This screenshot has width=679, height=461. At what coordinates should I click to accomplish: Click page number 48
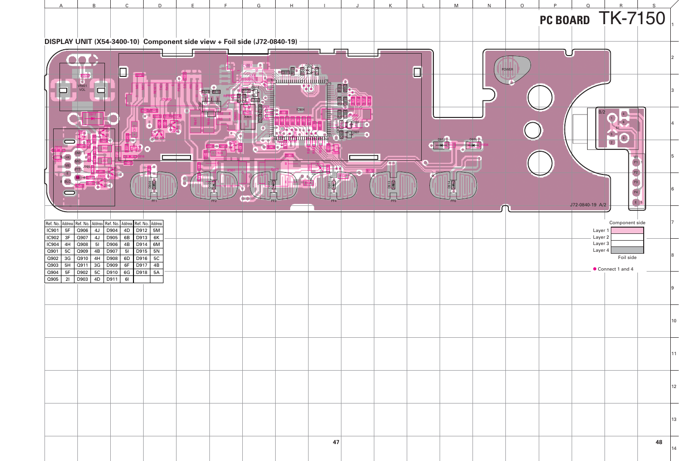[659, 442]
